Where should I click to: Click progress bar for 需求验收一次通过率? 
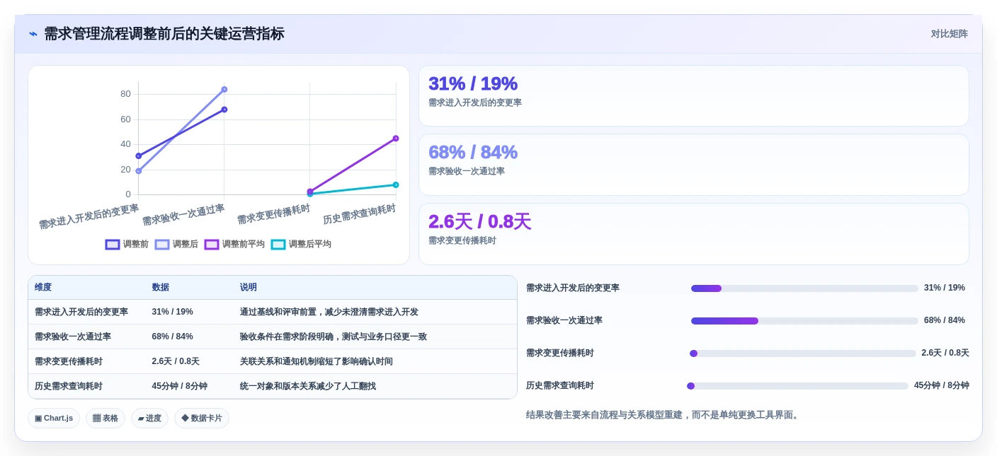804,321
